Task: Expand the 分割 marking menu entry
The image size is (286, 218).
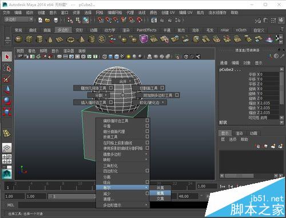Action: [98, 95]
